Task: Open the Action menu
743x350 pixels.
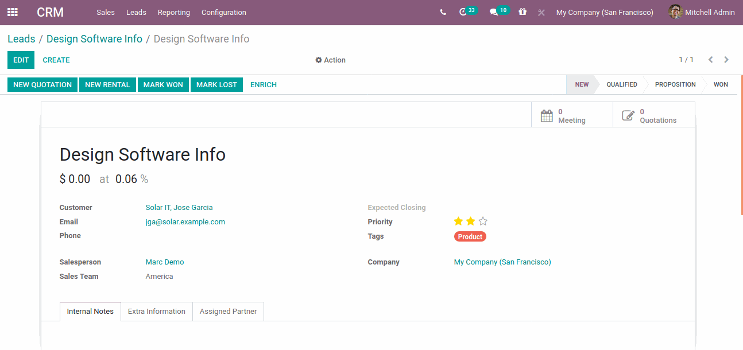Action: [x=330, y=60]
